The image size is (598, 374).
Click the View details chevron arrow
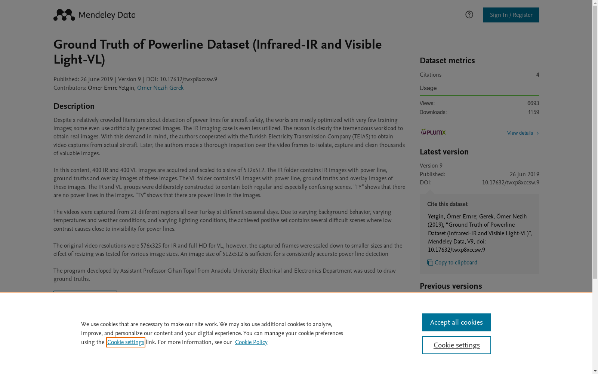point(537,133)
